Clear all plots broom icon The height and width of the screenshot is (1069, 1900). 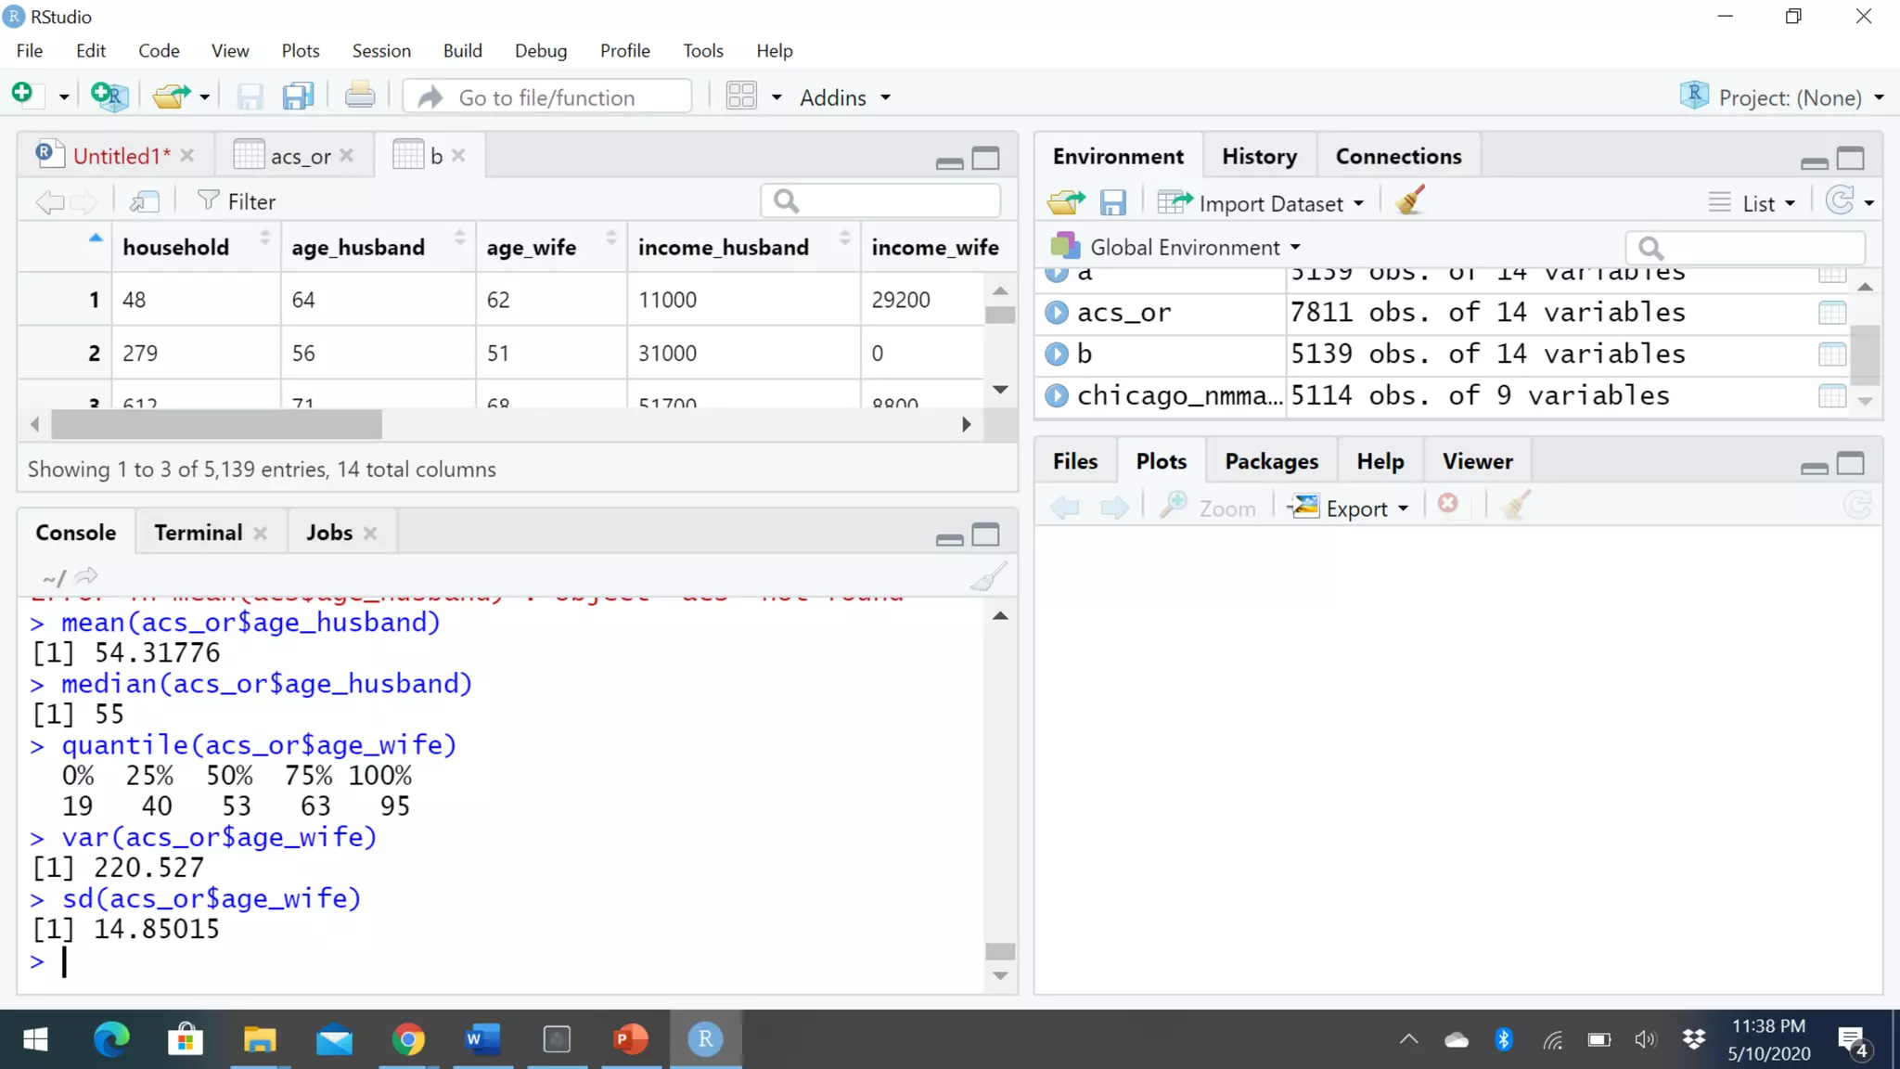tap(1515, 505)
